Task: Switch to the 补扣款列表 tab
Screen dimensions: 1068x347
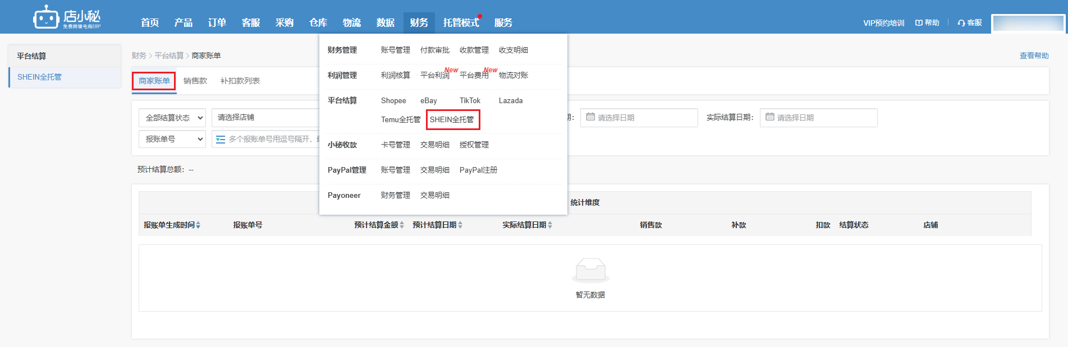Action: pos(240,81)
